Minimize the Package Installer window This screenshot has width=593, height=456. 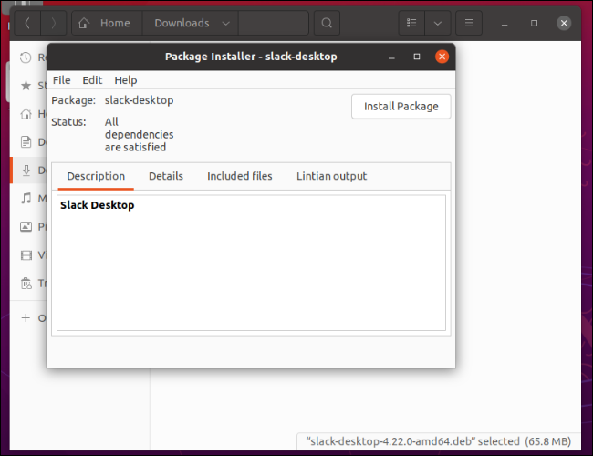pyautogui.click(x=391, y=57)
